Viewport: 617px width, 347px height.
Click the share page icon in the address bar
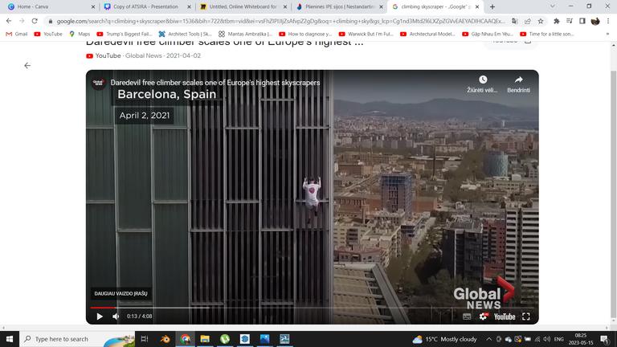click(x=527, y=21)
